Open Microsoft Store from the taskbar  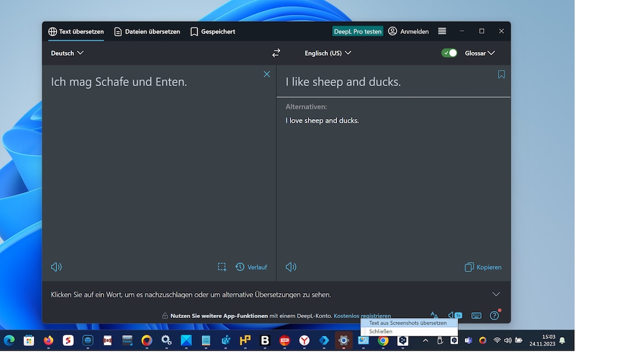pyautogui.click(x=29, y=340)
